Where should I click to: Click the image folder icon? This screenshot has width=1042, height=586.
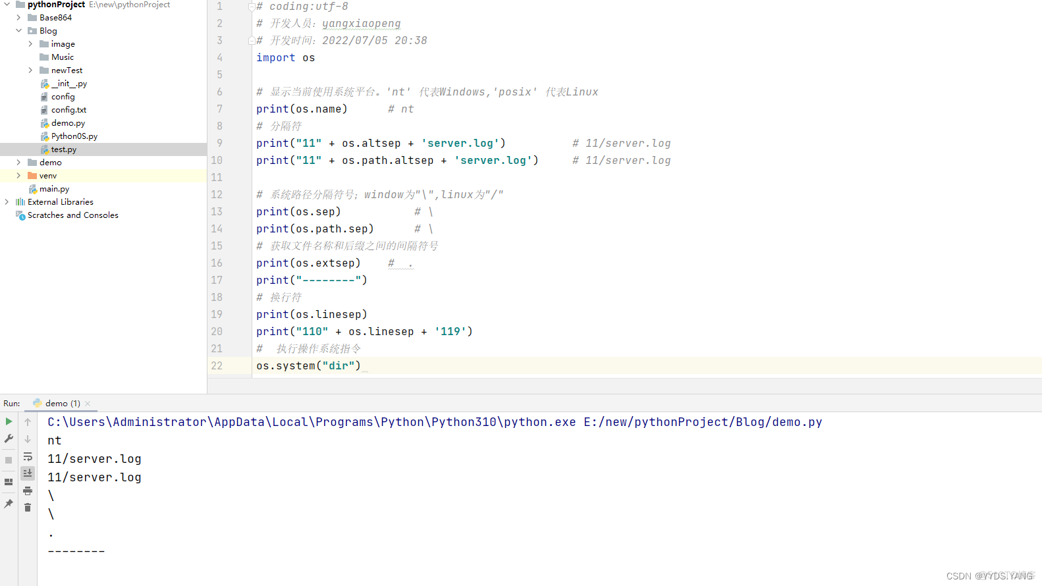pos(44,44)
